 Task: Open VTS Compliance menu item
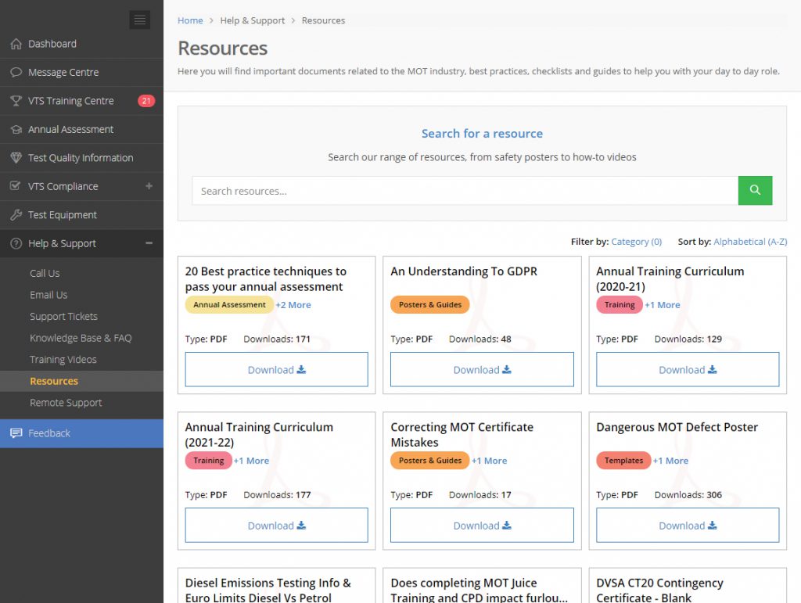81,186
